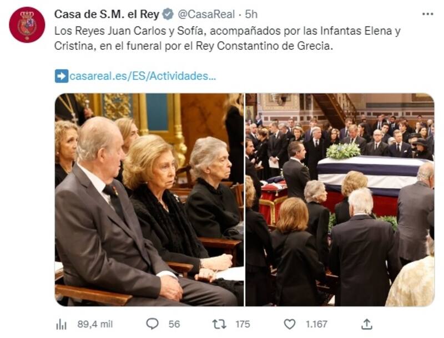444x338 pixels.
Task: Open the right photo of the coffin
Action: [340, 199]
